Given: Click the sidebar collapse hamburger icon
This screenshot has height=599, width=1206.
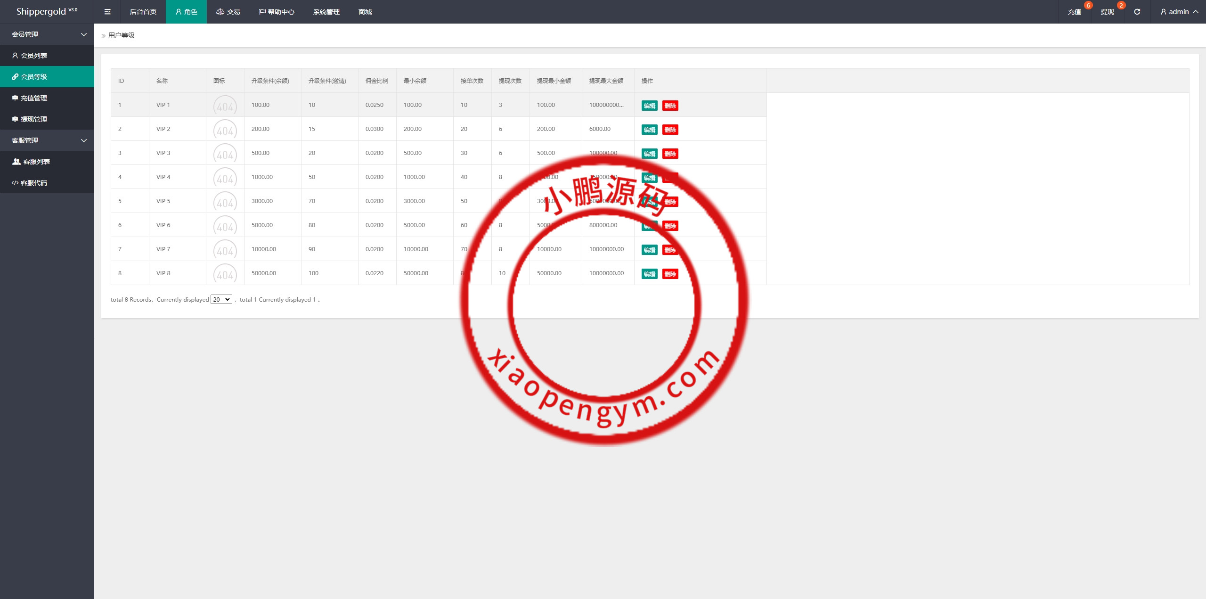Looking at the screenshot, I should pos(107,12).
